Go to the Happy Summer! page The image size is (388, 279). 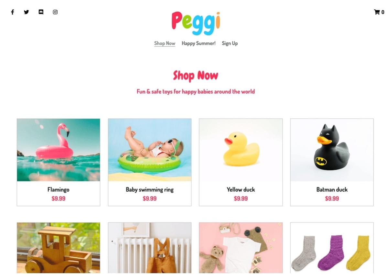point(199,43)
